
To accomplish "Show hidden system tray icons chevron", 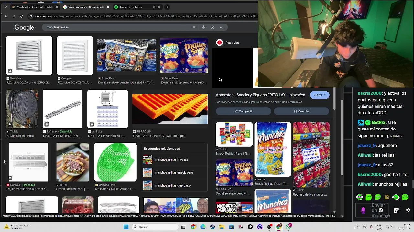I will tap(357, 227).
